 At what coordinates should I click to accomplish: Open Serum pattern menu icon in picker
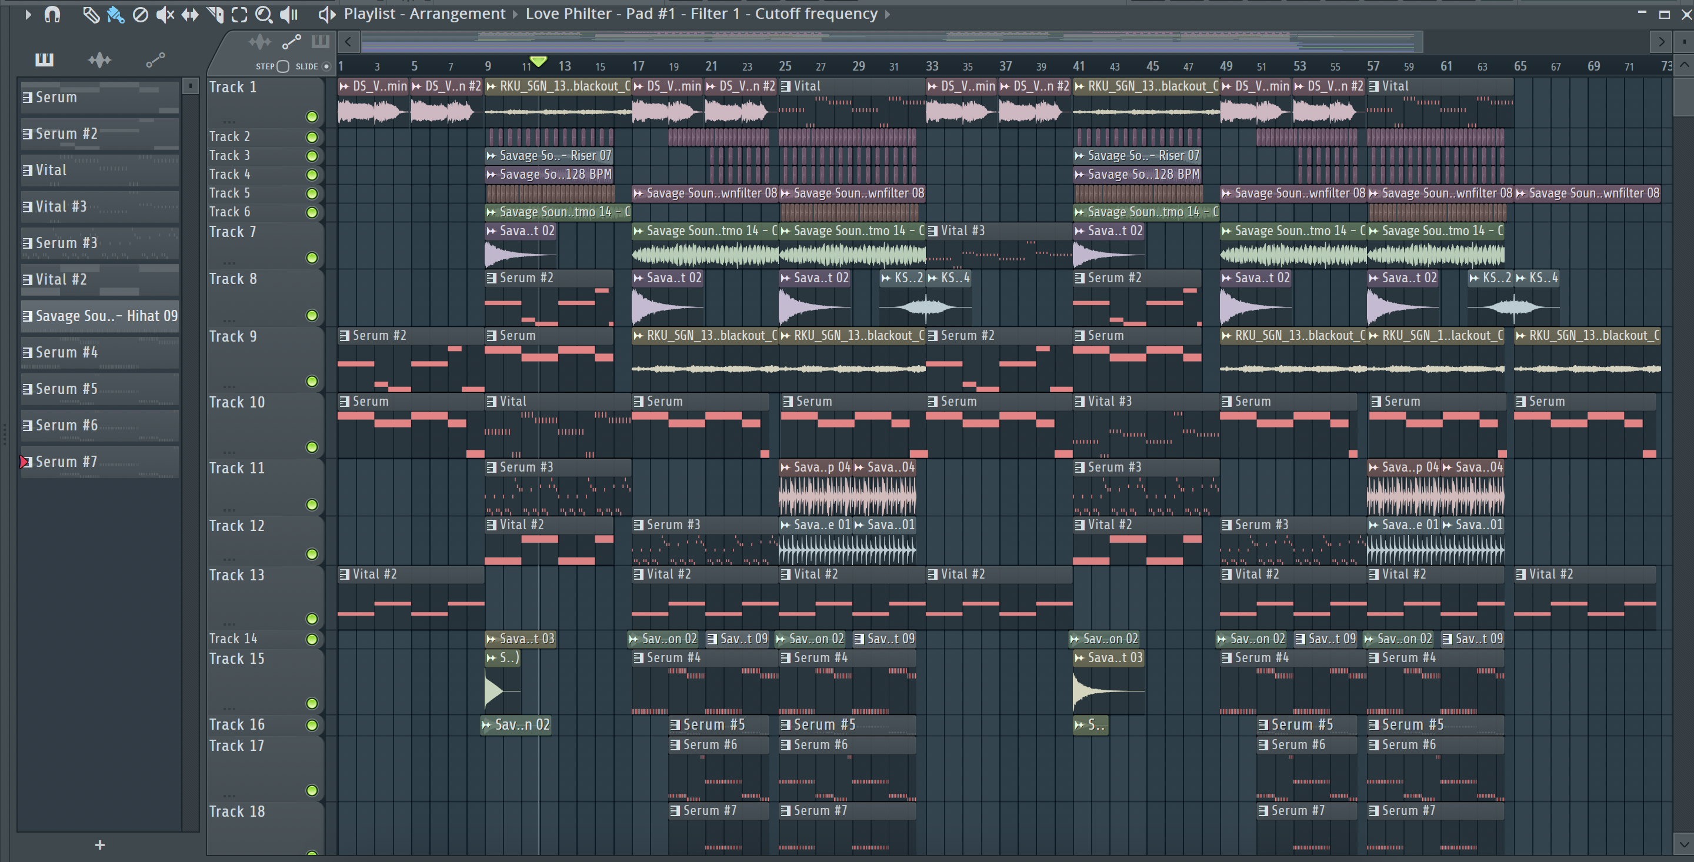[27, 97]
